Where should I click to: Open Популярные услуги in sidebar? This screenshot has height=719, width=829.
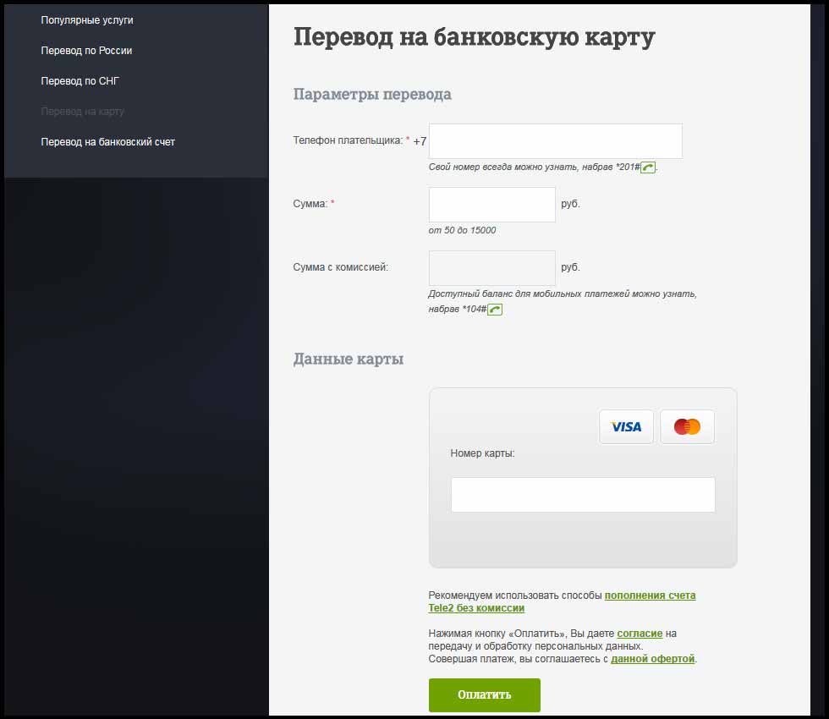(87, 20)
